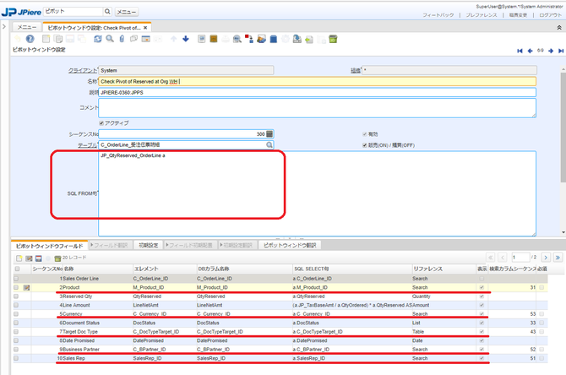Jump to first record navigation arrow
The image size is (566, 375).
(x=520, y=51)
